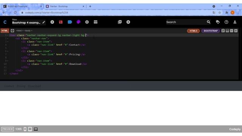Click Download link in preview navbar

pos(34,86)
